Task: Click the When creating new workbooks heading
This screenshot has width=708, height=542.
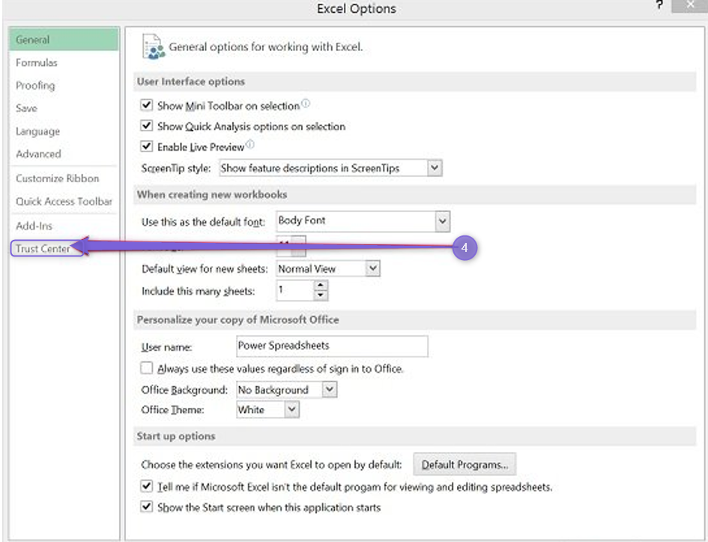Action: click(x=212, y=194)
